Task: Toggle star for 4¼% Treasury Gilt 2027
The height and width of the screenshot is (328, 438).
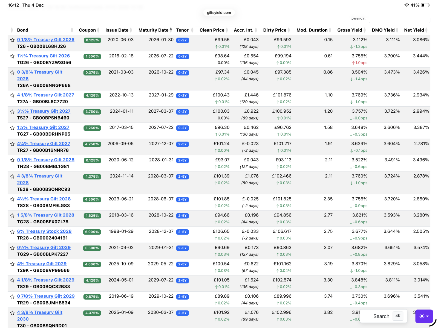Action: (12, 144)
